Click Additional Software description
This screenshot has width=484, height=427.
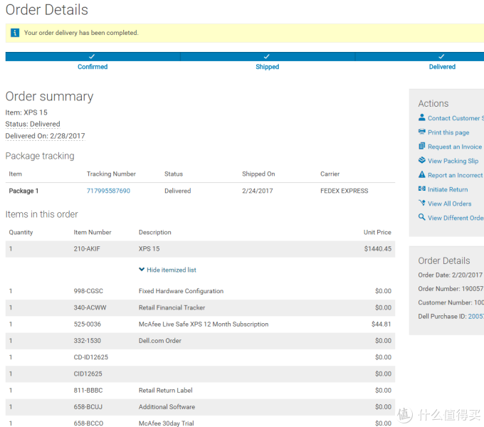point(167,407)
